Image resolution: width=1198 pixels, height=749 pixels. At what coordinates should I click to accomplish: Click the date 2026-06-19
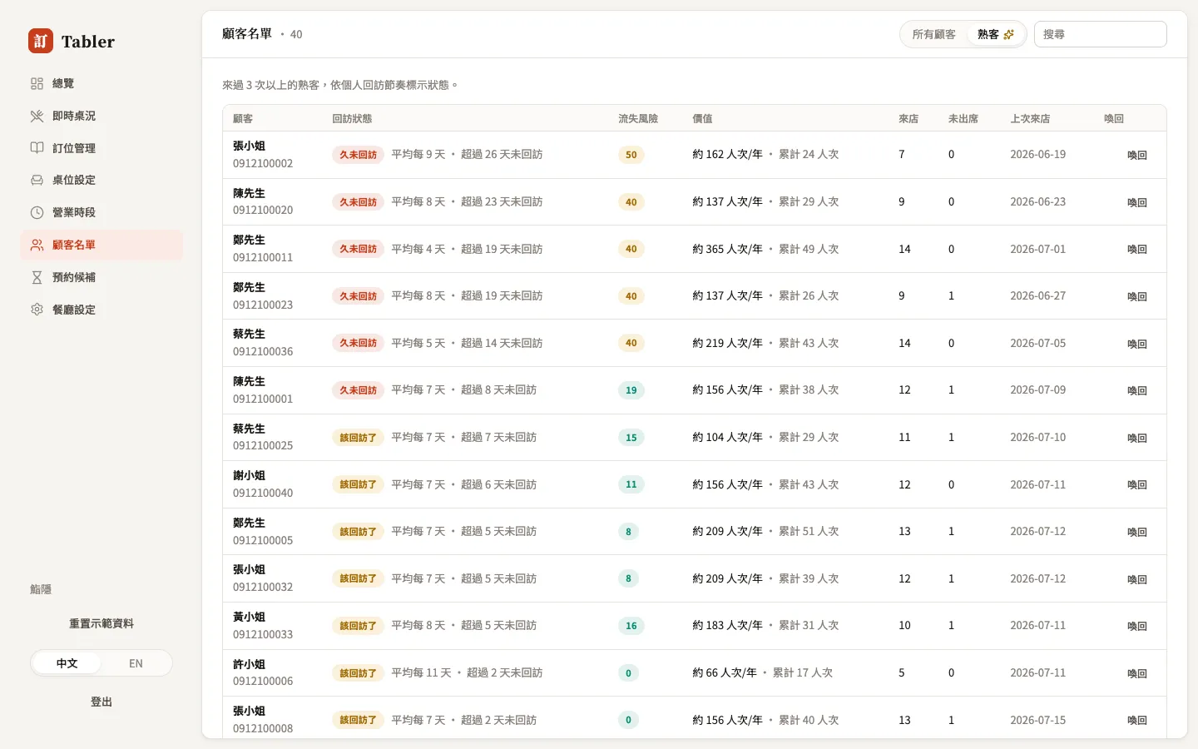point(1037,155)
